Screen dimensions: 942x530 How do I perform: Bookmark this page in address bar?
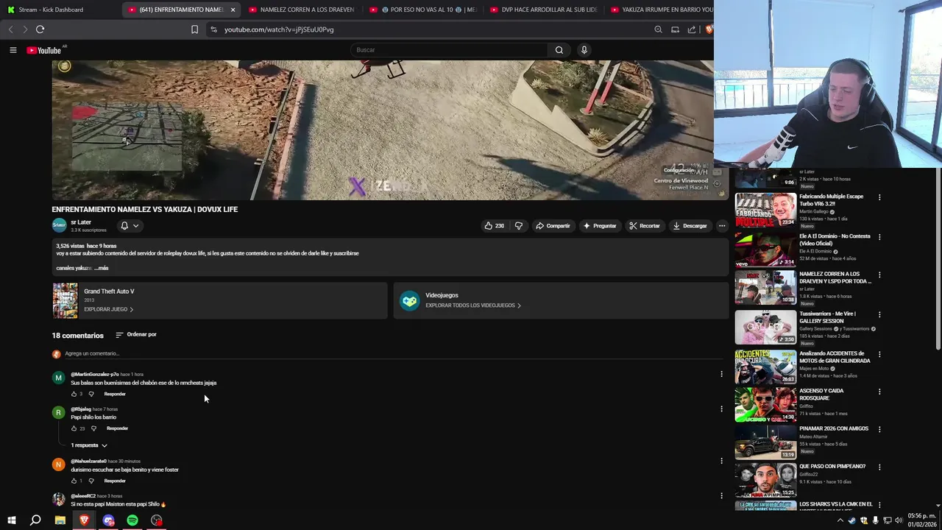coord(194,29)
